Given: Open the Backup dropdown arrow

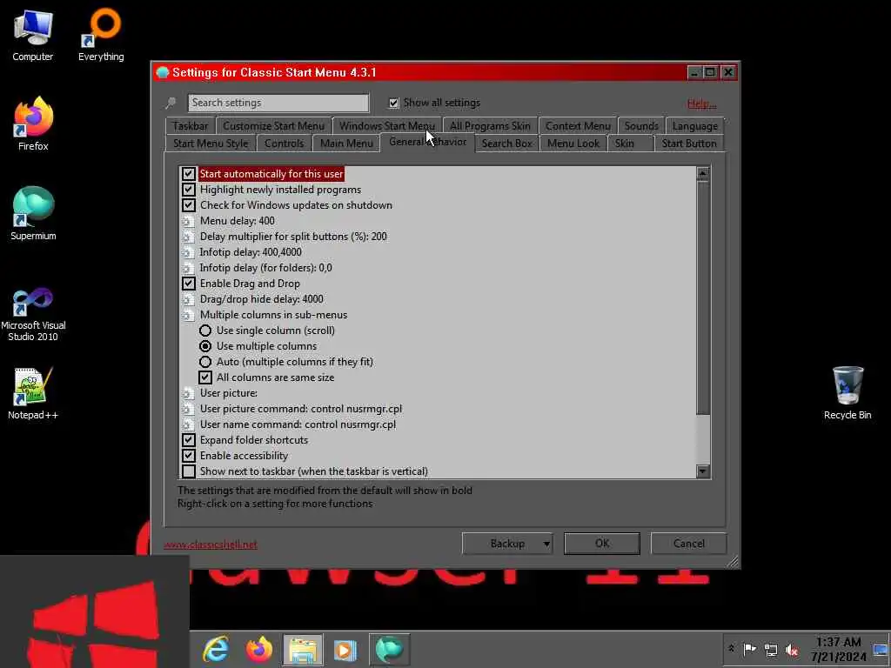Looking at the screenshot, I should [546, 544].
